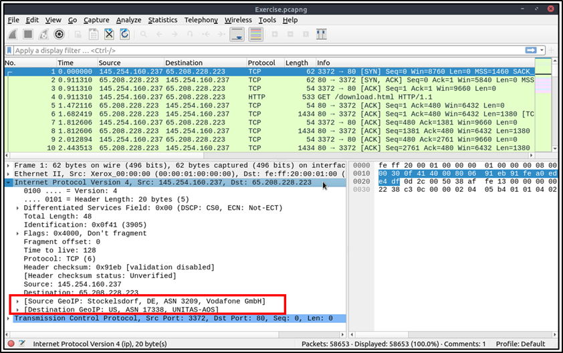
Task: Click the capture options gear icon
Action: tap(59, 34)
